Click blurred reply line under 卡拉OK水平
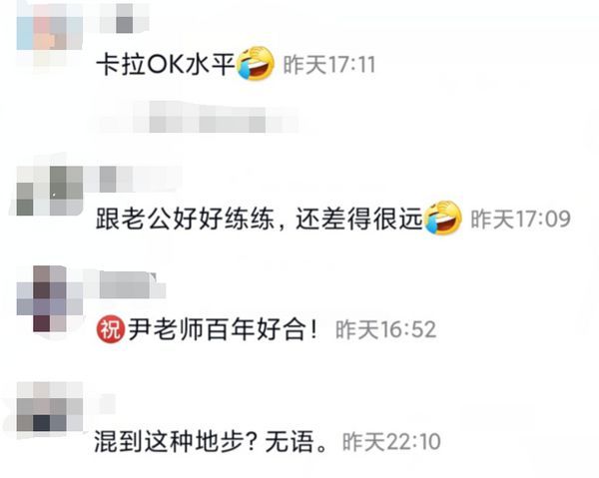The image size is (599, 478). [x=199, y=119]
